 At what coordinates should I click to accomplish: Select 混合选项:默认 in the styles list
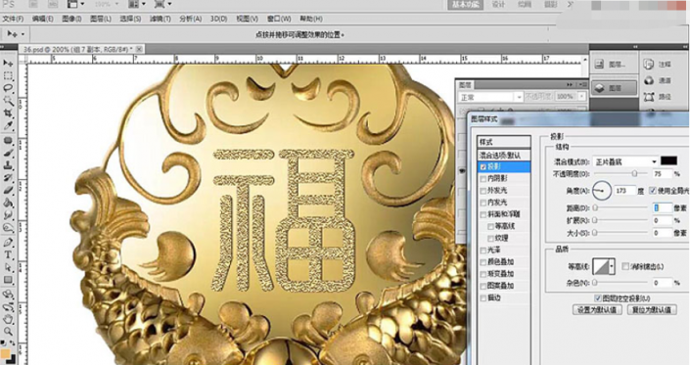click(504, 156)
